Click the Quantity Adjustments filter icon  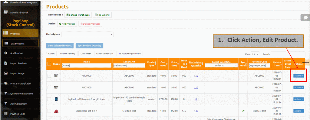tap(6, 94)
